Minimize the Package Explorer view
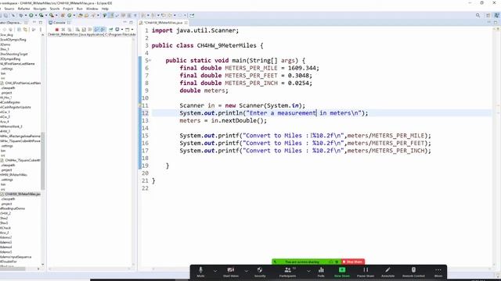 (x=34, y=23)
